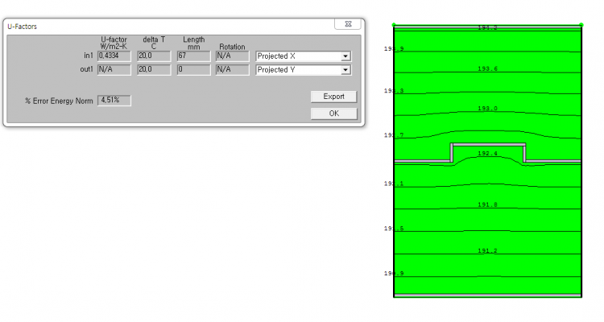The width and height of the screenshot is (604, 322).
Task: Select the in1 Rotation field
Action: pos(232,56)
